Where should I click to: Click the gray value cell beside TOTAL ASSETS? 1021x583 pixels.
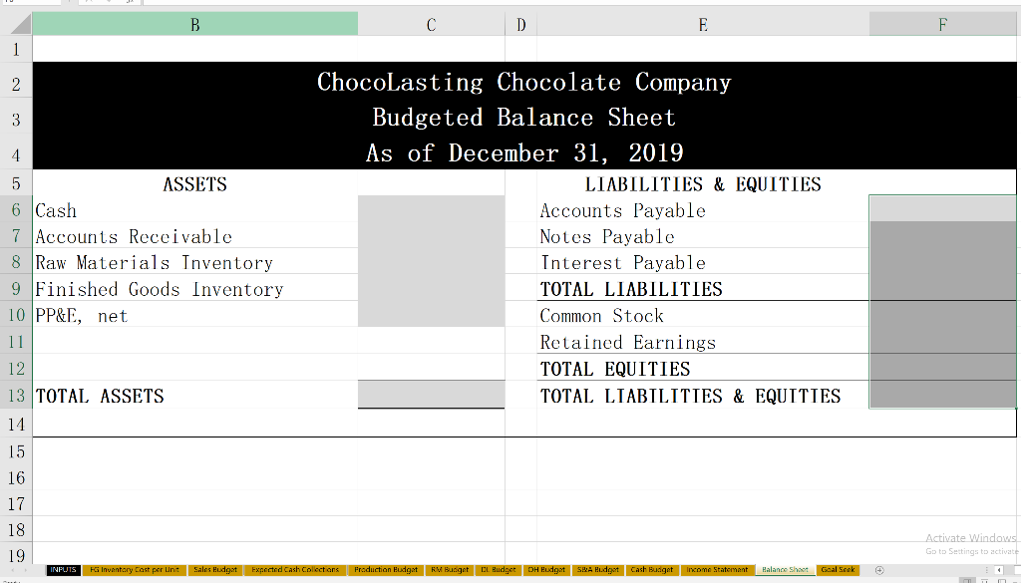coord(431,395)
